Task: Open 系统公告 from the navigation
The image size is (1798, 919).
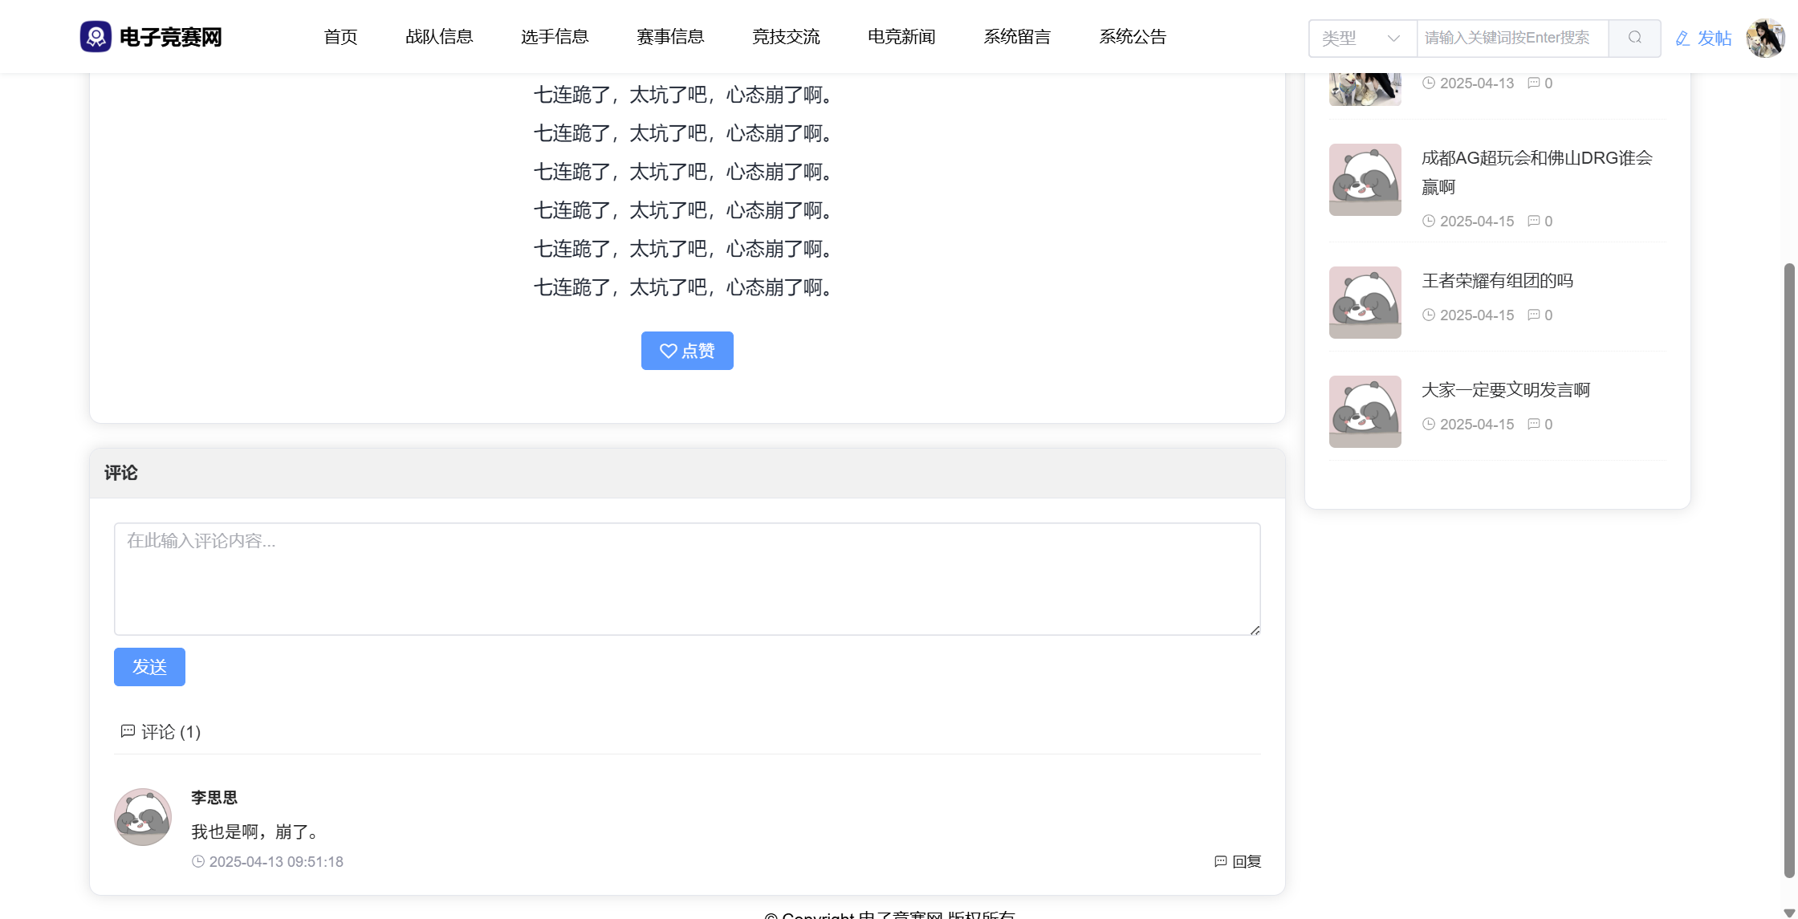Action: [x=1133, y=37]
